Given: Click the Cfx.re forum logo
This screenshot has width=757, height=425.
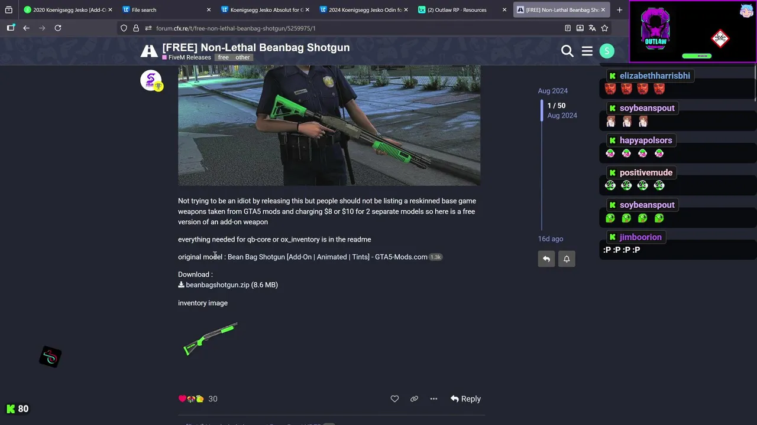Looking at the screenshot, I should pos(149,51).
